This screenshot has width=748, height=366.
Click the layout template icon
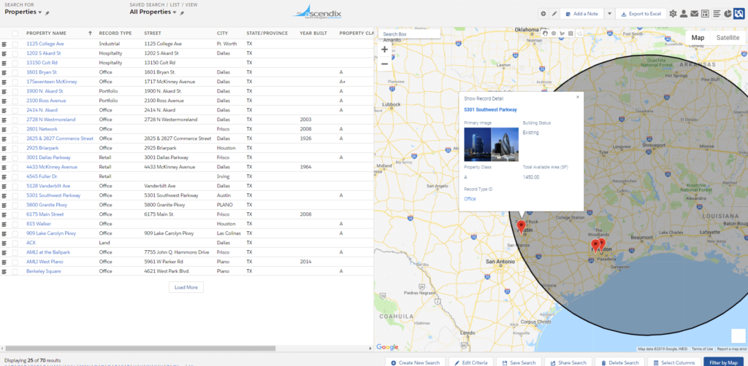(706, 14)
